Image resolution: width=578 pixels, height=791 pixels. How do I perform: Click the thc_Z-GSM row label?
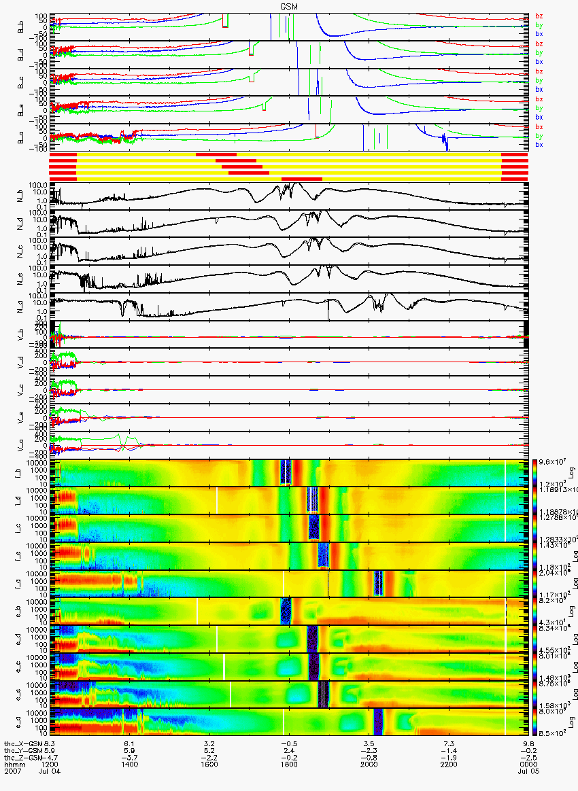[23, 758]
